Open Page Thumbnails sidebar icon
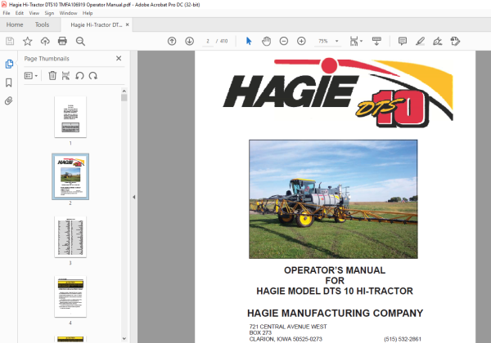Image resolution: width=491 pixels, height=343 pixels. coord(9,64)
